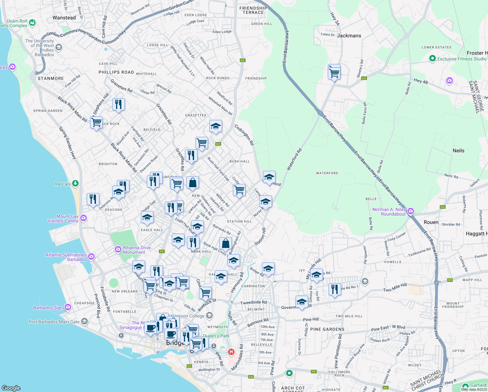Open the shopping cart icon above Roebuck St
The image size is (488, 392).
(x=205, y=293)
